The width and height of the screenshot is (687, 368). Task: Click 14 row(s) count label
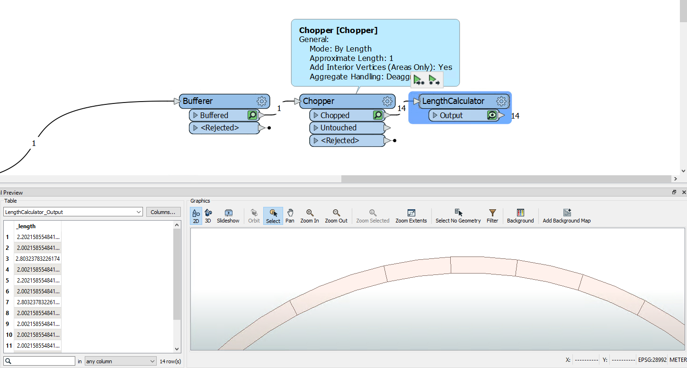[170, 361]
